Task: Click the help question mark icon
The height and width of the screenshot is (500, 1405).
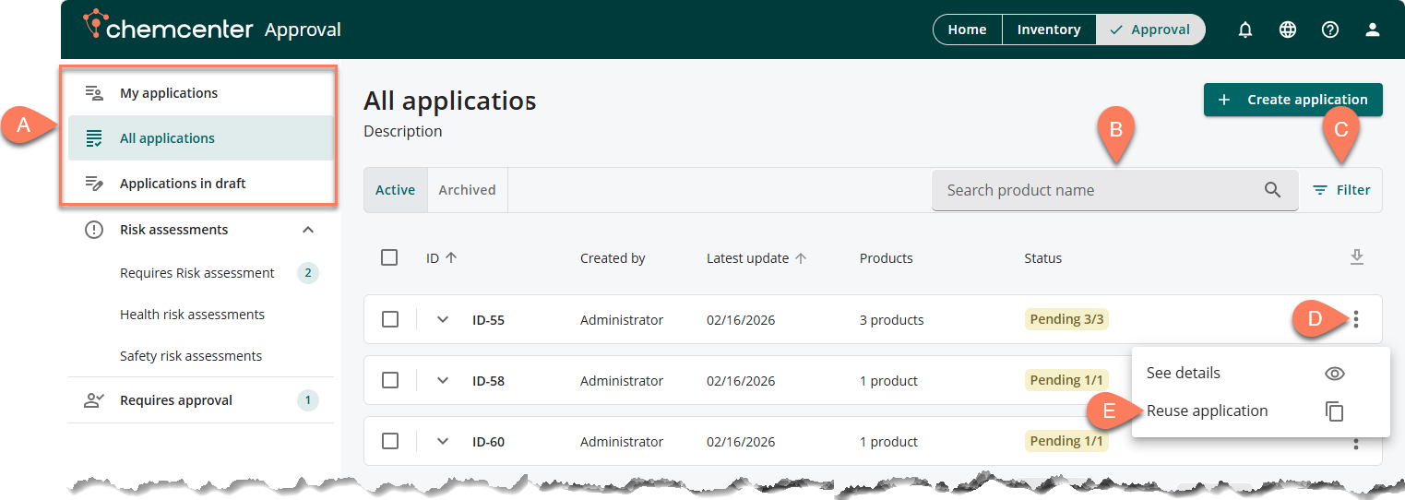Action: (1330, 30)
